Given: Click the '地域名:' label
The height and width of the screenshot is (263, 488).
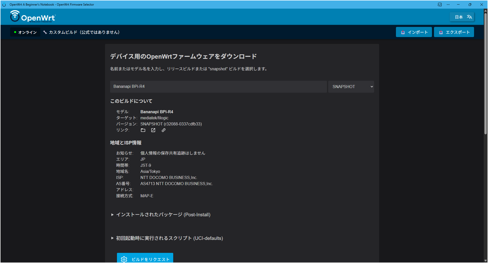Looking at the screenshot, I should pyautogui.click(x=123, y=171).
